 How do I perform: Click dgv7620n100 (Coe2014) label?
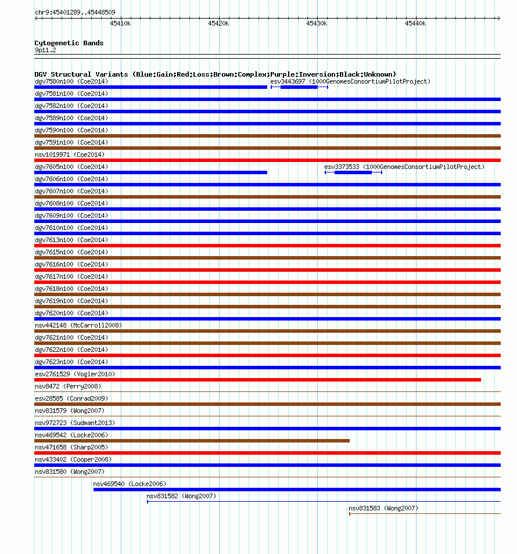click(x=71, y=313)
